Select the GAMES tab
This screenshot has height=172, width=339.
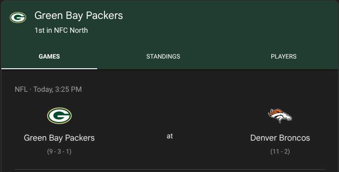[x=49, y=56]
